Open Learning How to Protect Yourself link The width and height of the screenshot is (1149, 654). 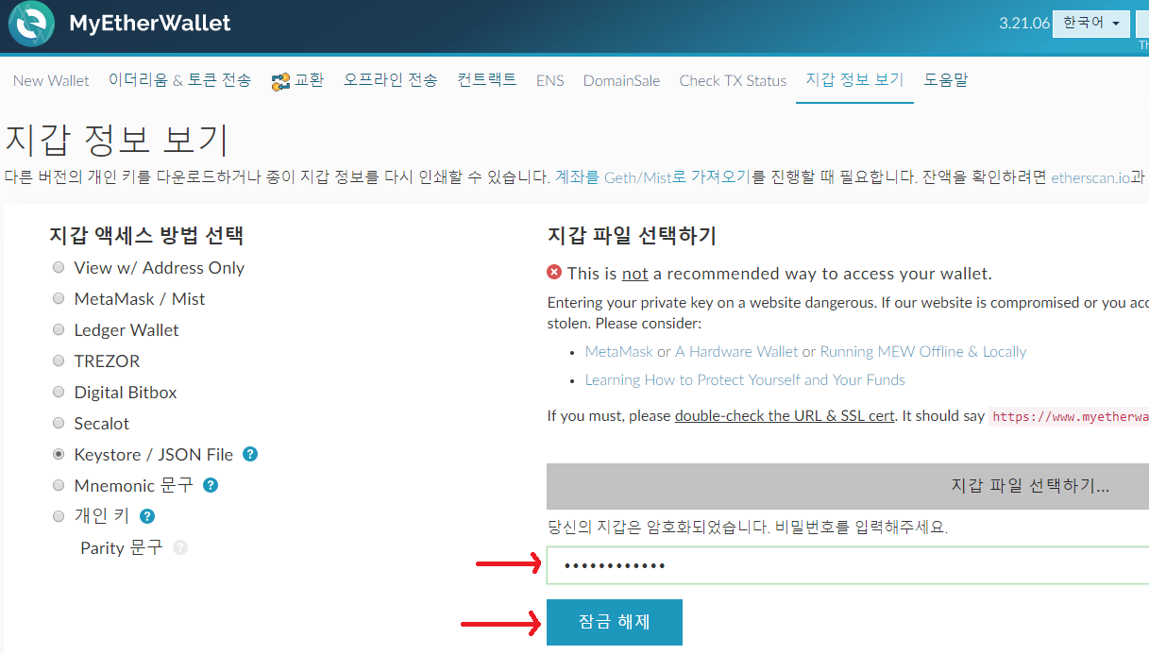745,379
